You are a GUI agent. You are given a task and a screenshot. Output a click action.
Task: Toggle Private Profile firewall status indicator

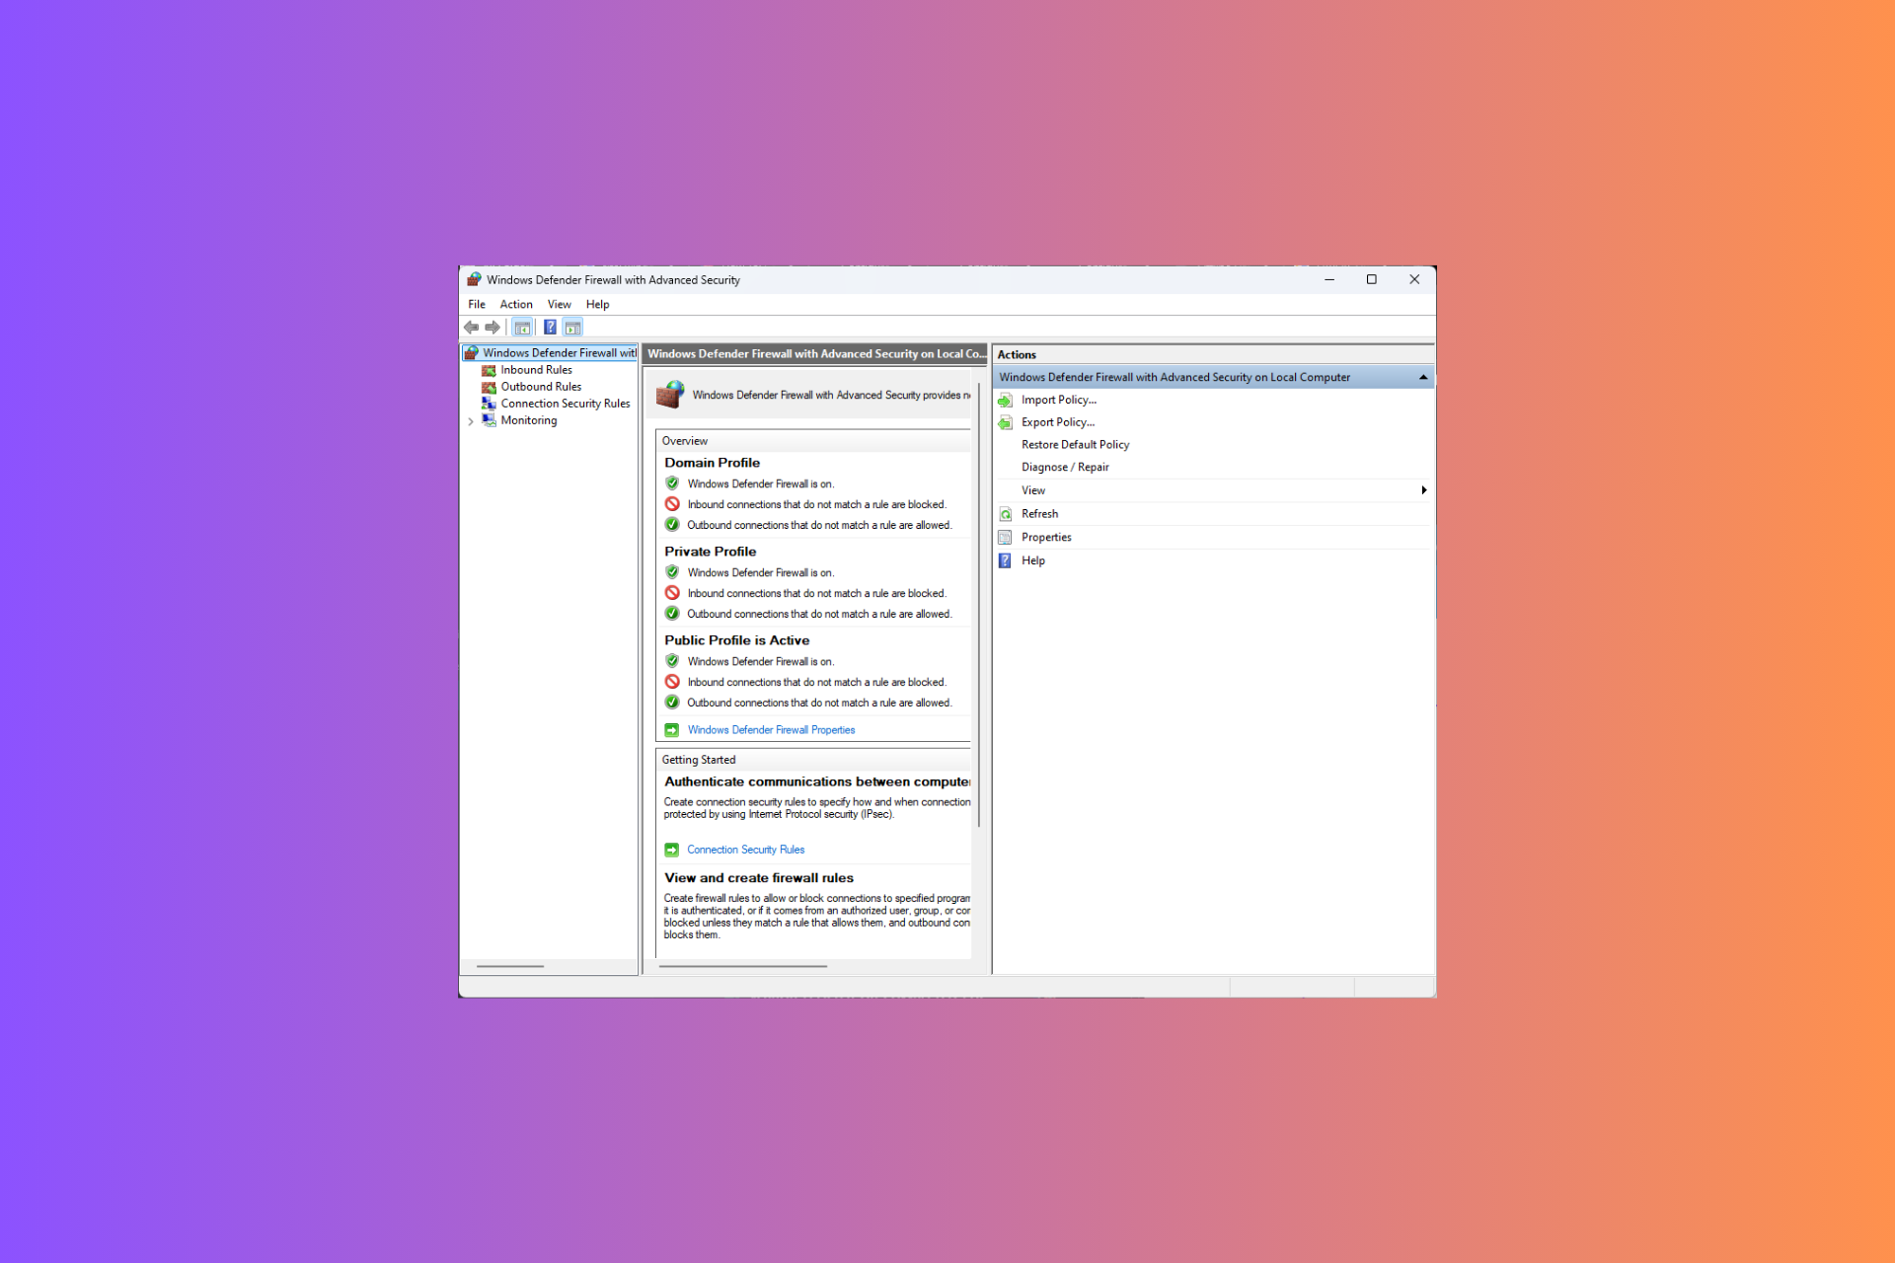pyautogui.click(x=671, y=571)
